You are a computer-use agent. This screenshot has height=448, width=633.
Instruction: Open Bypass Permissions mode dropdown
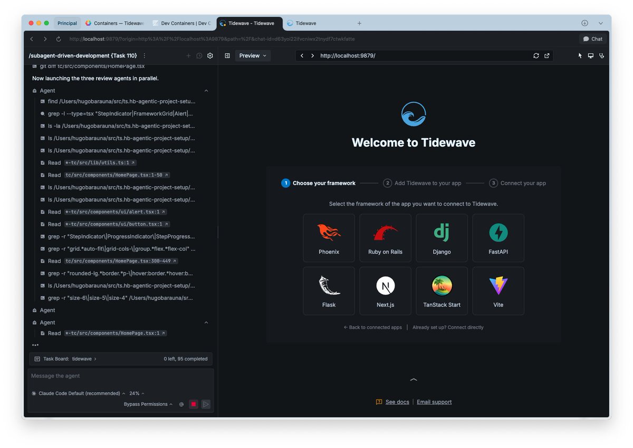coord(148,404)
